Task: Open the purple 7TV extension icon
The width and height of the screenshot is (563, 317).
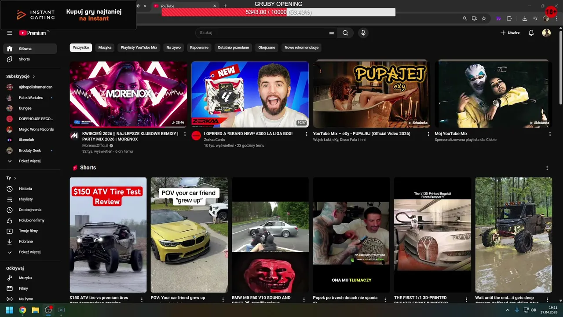Action: 498,18
